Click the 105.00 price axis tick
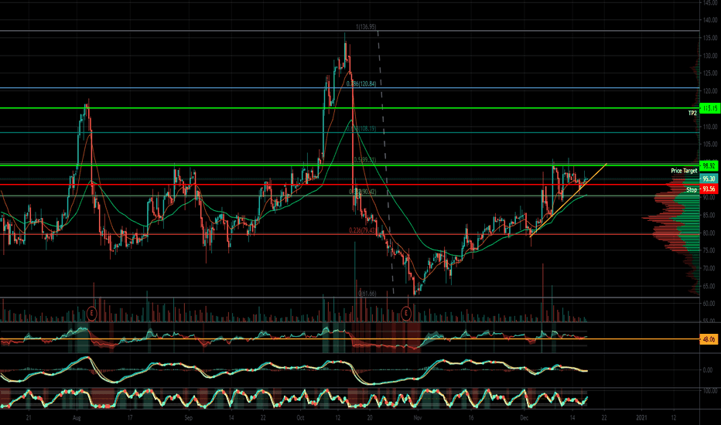Image resolution: width=721 pixels, height=425 pixels. 710,144
